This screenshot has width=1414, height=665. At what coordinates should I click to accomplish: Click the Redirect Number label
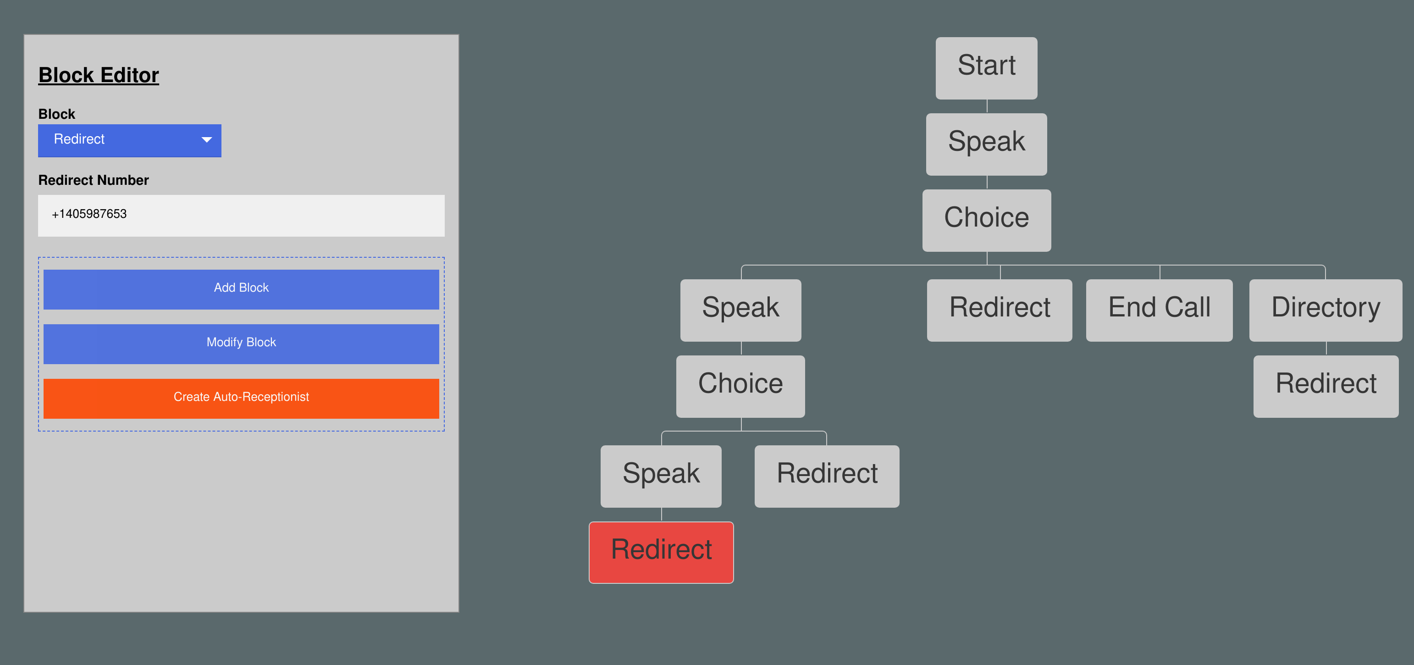[94, 180]
